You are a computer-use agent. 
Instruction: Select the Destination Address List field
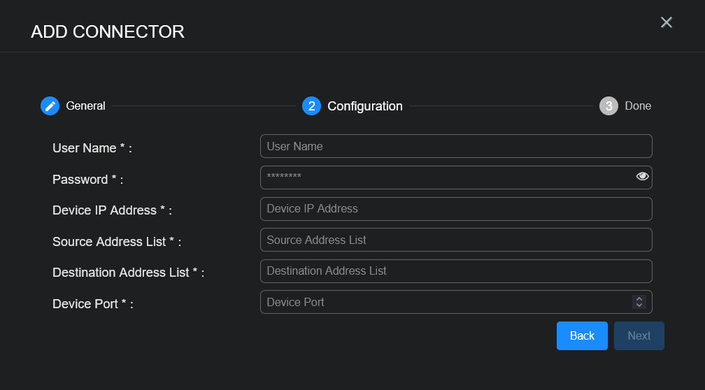click(x=455, y=270)
